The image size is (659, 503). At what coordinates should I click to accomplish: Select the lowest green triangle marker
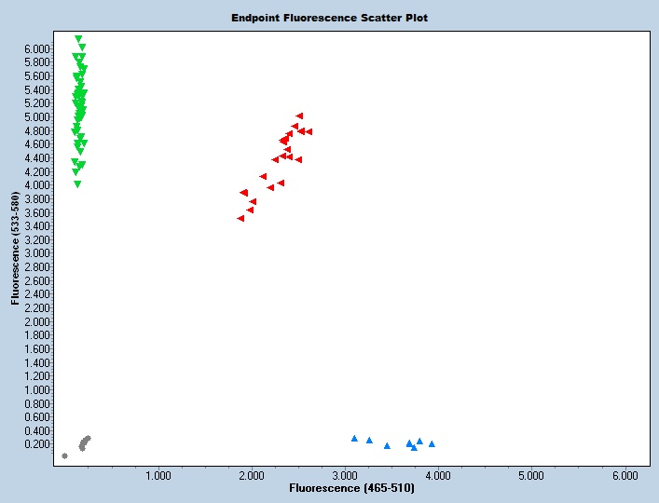pyautogui.click(x=77, y=184)
